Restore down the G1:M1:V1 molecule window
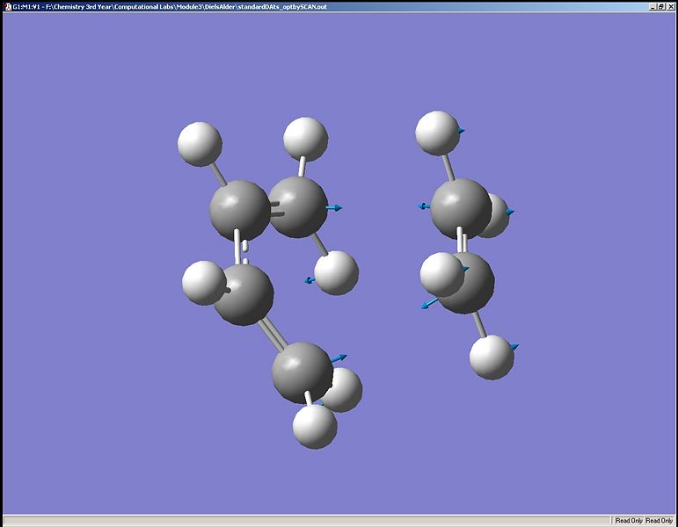 point(660,6)
